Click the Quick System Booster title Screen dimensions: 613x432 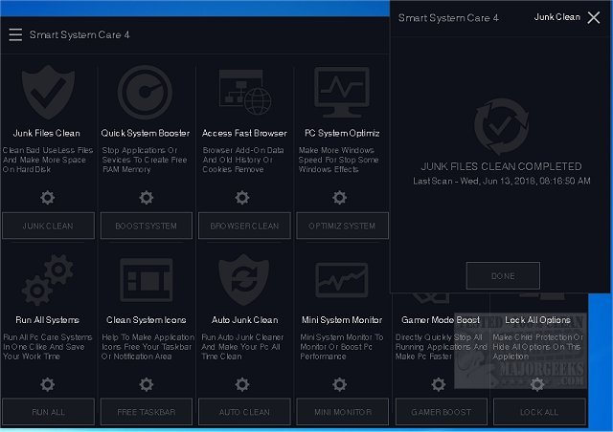145,133
